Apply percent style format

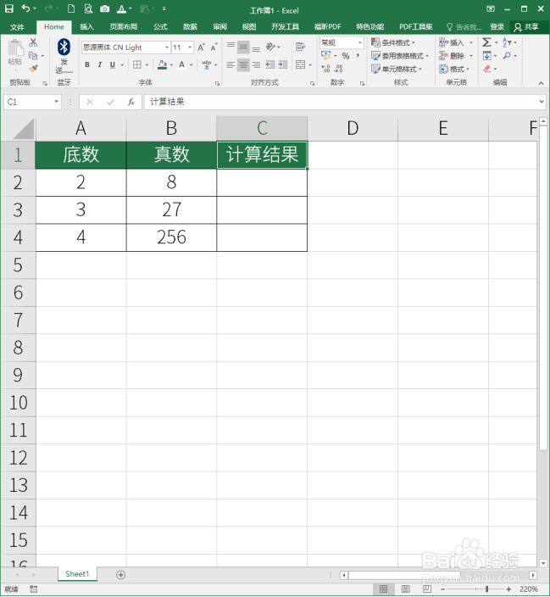[346, 56]
